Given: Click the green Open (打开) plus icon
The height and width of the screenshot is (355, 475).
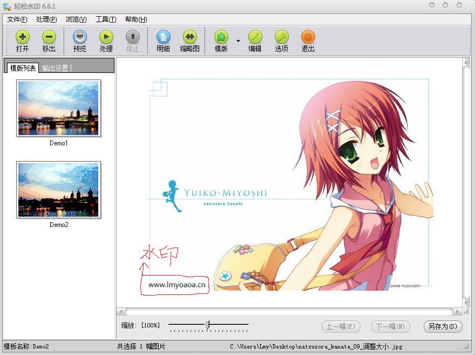Looking at the screenshot, I should click(x=23, y=37).
